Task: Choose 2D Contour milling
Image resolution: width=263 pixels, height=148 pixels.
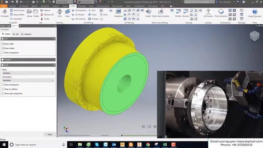Action: coord(78,19)
